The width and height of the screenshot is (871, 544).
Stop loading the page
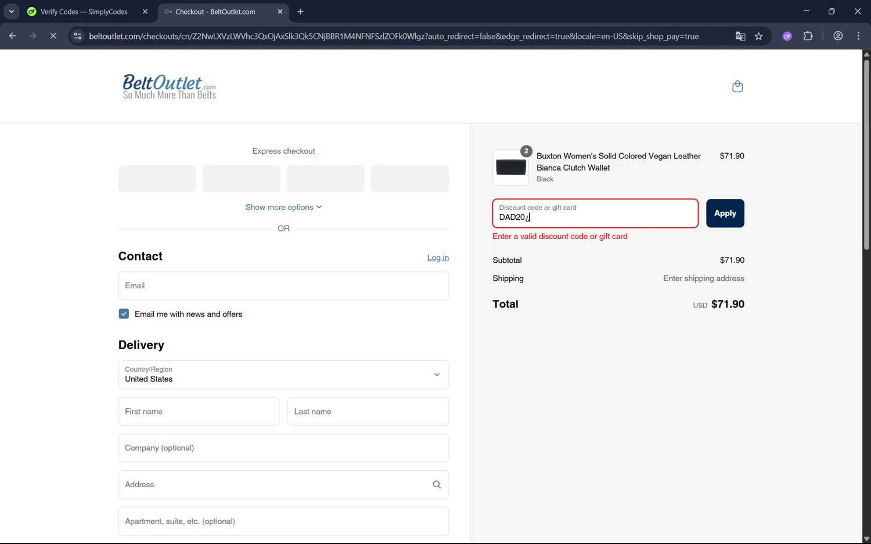point(53,36)
